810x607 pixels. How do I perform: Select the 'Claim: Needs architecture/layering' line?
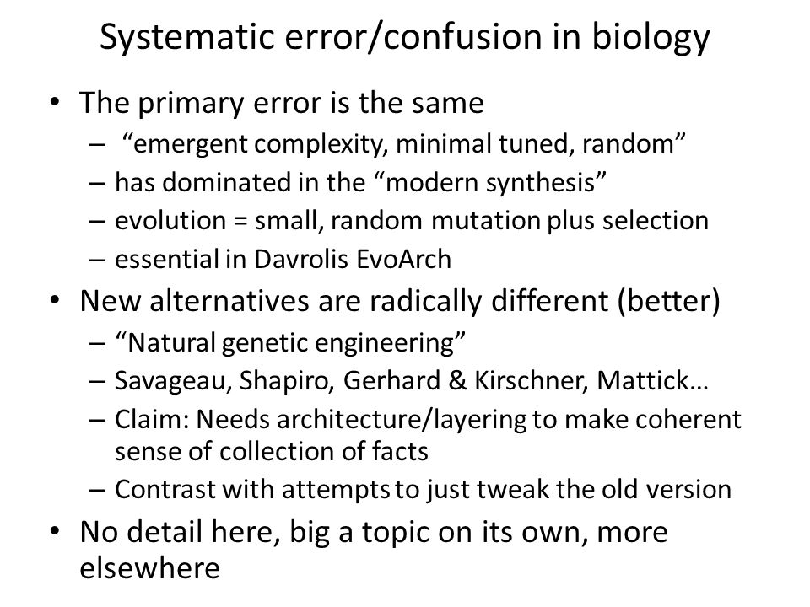429,420
